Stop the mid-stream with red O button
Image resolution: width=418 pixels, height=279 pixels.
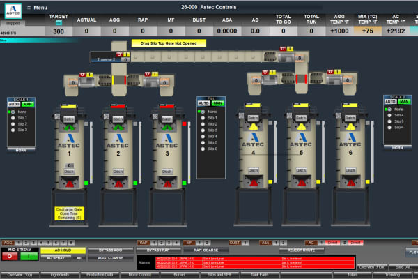10,256
